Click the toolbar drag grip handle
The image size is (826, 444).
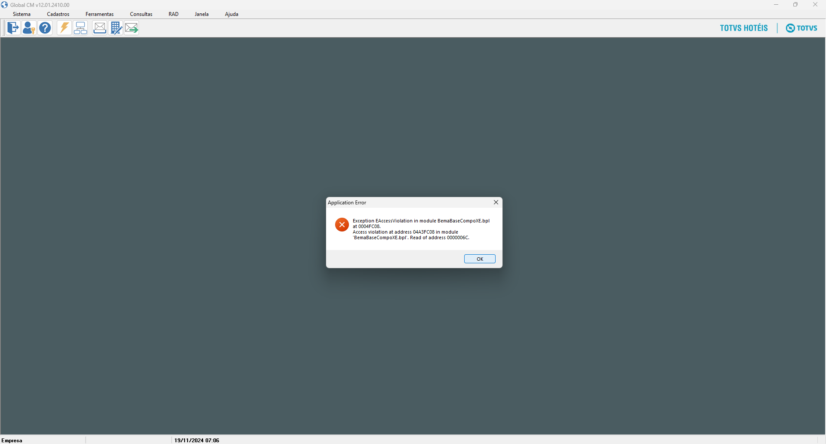coord(4,28)
